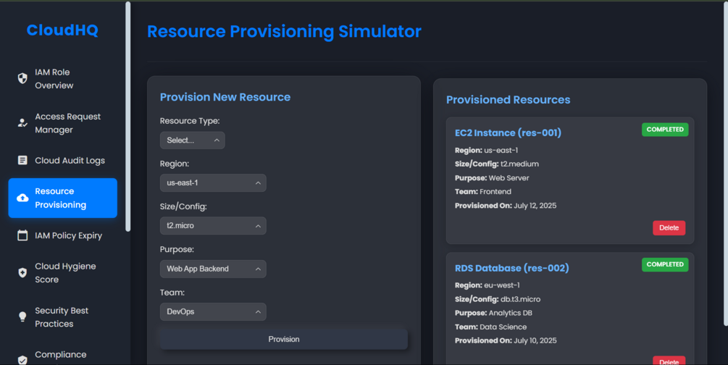Open the Resource Type dropdown
Viewport: 728px width, 365px height.
(x=192, y=140)
